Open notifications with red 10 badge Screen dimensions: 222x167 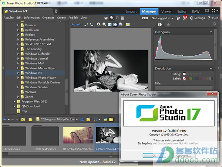point(185,18)
